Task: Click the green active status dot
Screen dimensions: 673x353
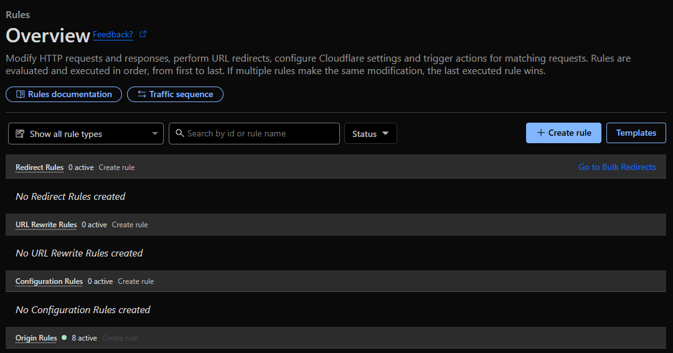Action: [64, 338]
